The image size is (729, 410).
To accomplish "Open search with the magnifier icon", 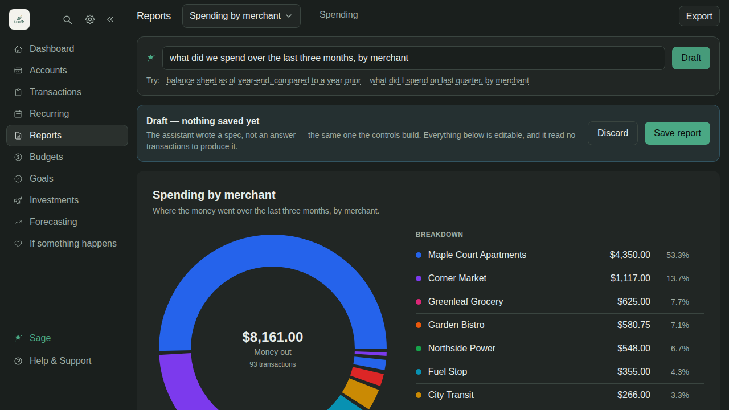I will 67,19.
